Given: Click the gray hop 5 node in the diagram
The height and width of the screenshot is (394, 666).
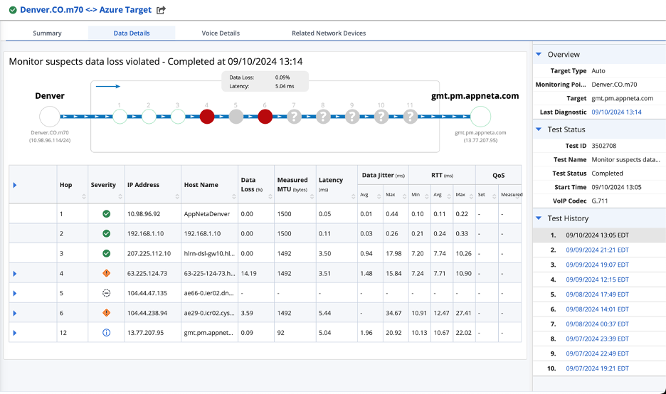Looking at the screenshot, I should (x=236, y=116).
